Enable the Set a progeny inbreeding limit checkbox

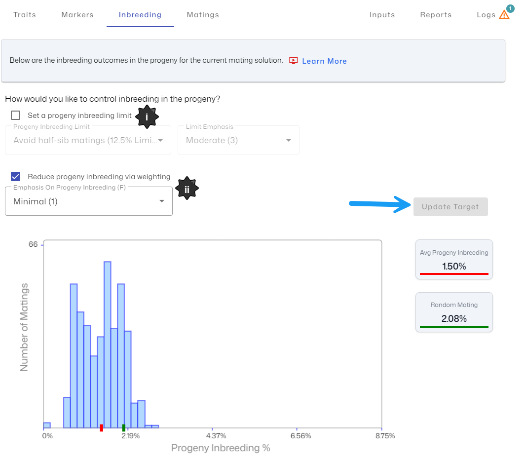[x=16, y=116]
